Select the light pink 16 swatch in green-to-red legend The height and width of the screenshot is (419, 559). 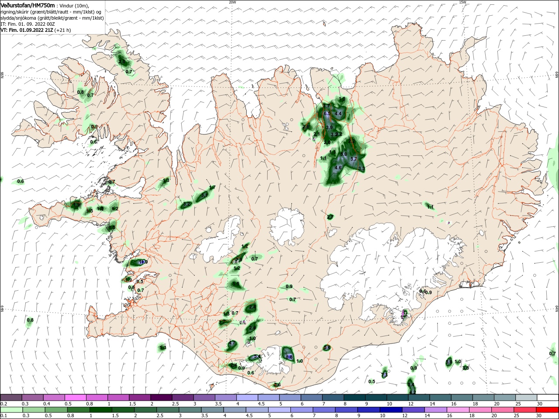(458, 410)
